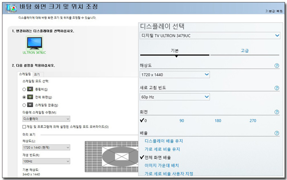This screenshot has width=287, height=180.
Task: Expand the 1720 x 1440 (현재) resolution dropdown
Action: tap(46, 147)
